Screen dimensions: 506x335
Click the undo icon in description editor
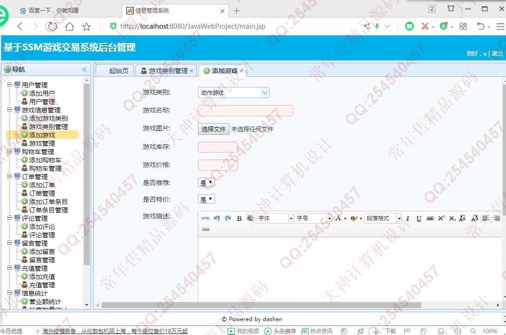coord(217,218)
